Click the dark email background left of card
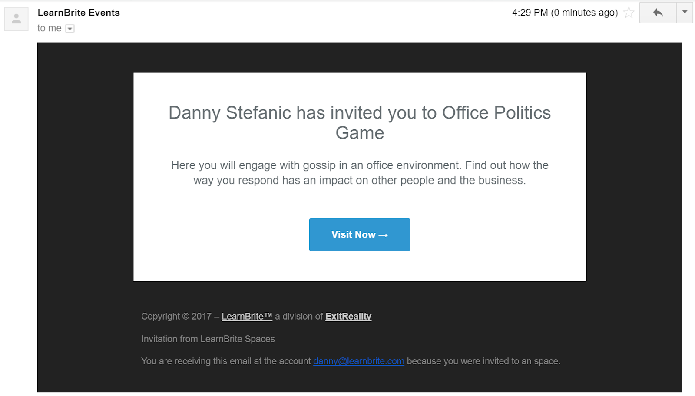Screen dimensions: 695x396 (85, 174)
